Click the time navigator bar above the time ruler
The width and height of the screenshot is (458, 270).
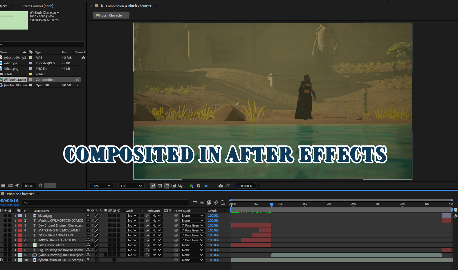click(x=341, y=200)
